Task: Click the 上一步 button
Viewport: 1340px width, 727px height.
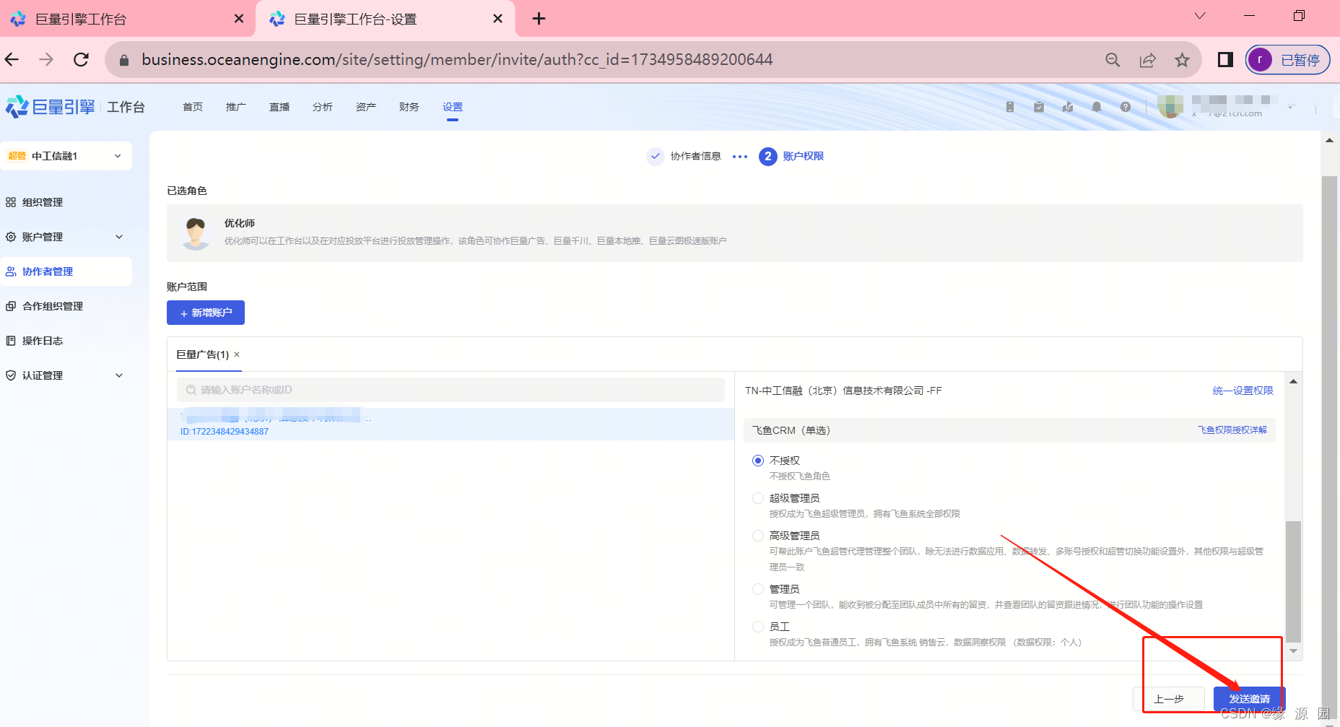Action: click(1169, 699)
